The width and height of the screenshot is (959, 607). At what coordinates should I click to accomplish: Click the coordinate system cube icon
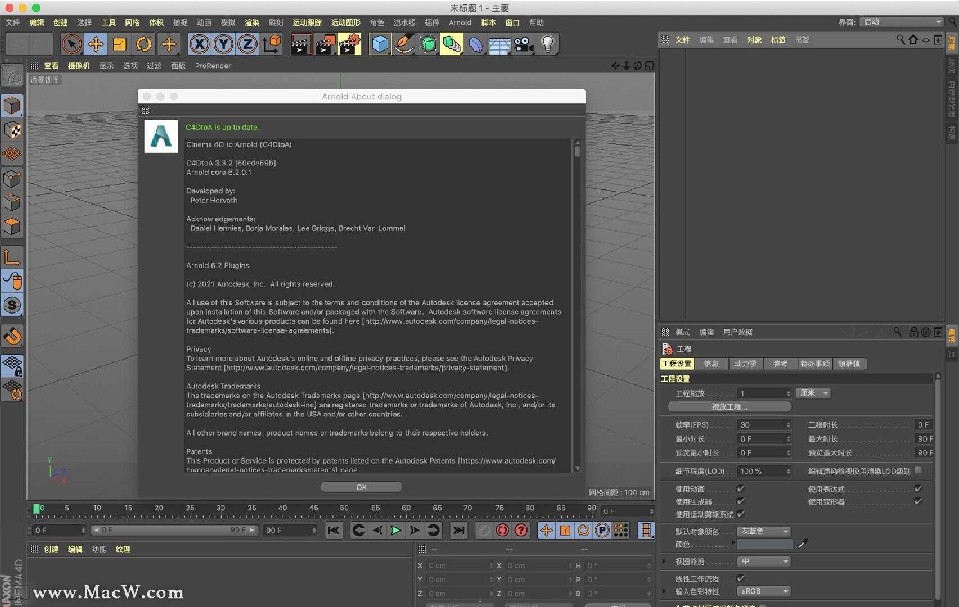pyautogui.click(x=272, y=44)
